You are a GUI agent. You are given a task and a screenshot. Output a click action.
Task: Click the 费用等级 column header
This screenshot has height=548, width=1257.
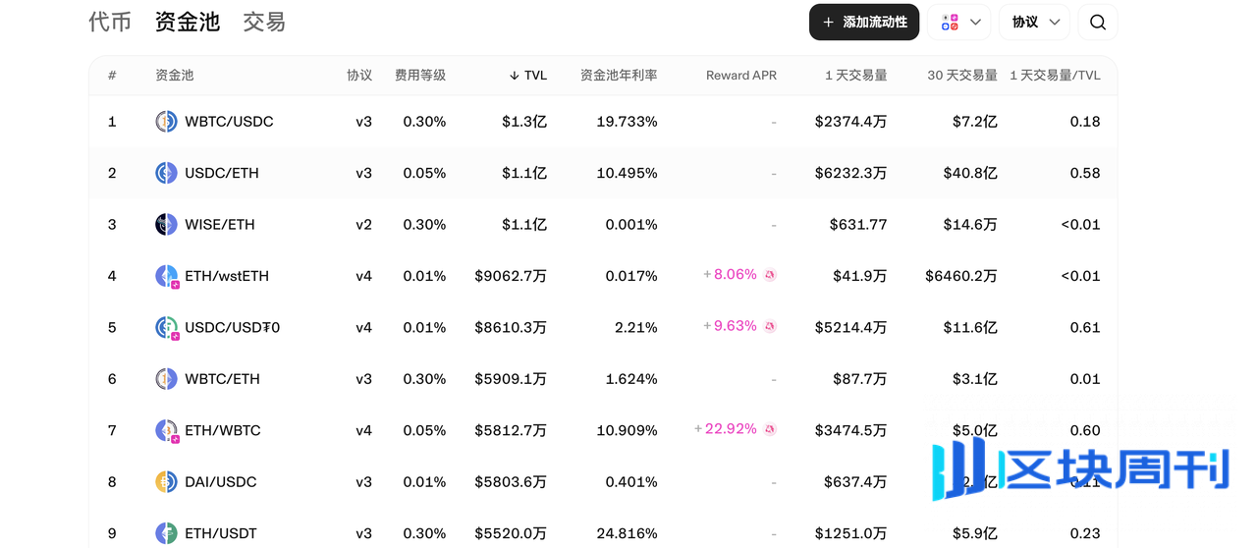(420, 76)
